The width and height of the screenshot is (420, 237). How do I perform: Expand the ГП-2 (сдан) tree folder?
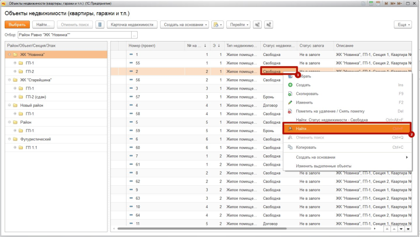[x=15, y=97]
